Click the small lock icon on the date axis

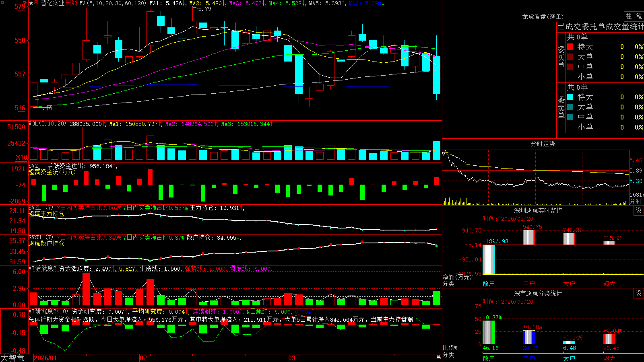[x=439, y=357]
